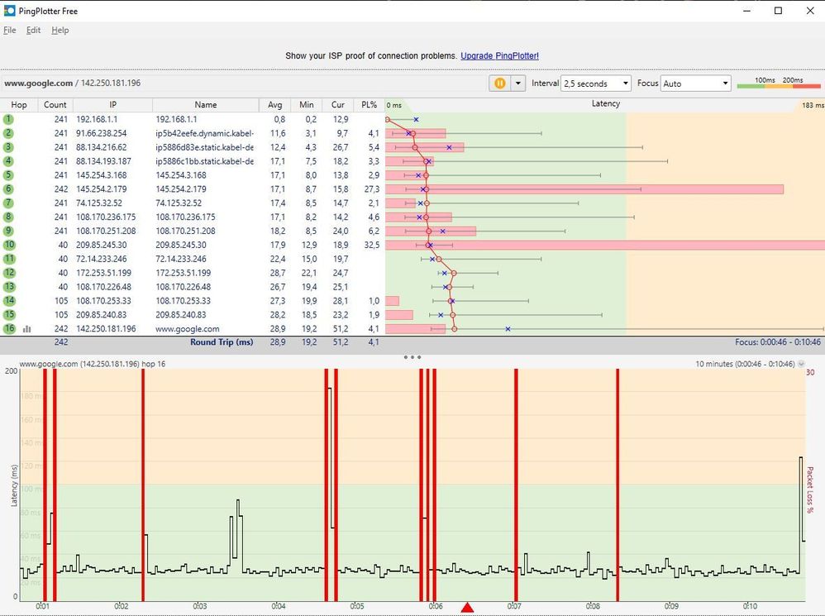Screen dimensions: 825x616
Task: Select the hop 10 number icon
Action: click(x=9, y=245)
